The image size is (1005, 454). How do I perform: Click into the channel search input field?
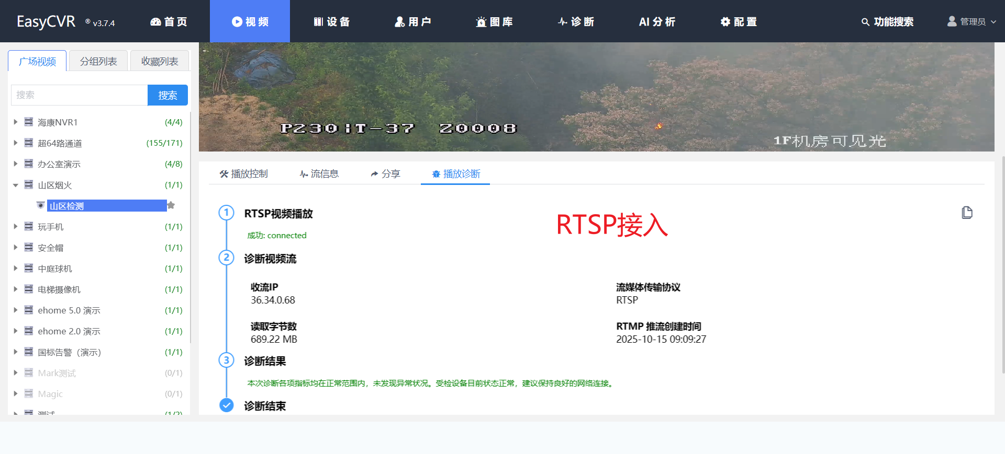pos(79,95)
